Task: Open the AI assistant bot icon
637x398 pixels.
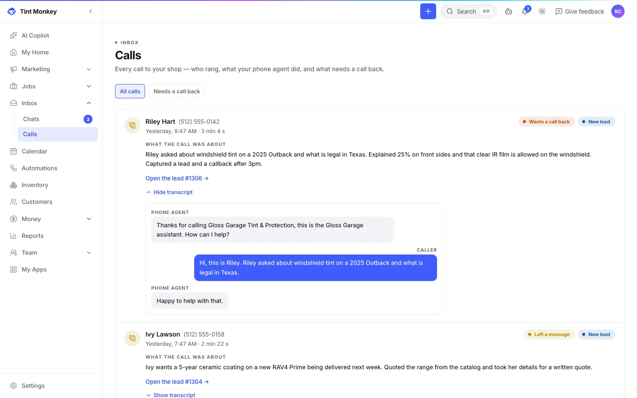Action: (509, 11)
